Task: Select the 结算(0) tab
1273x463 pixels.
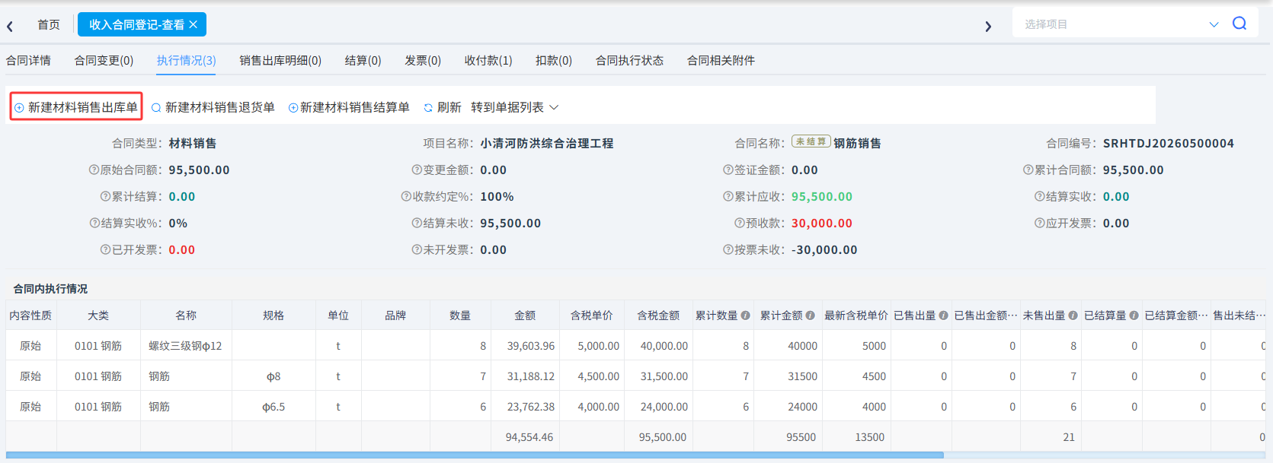Action: click(x=363, y=61)
